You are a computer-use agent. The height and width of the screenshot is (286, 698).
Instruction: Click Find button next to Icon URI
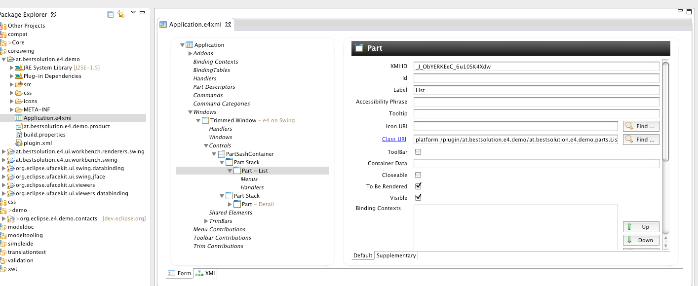pos(641,126)
